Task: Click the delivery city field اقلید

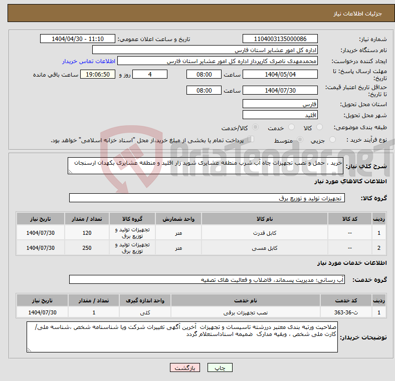Action: pos(280,115)
